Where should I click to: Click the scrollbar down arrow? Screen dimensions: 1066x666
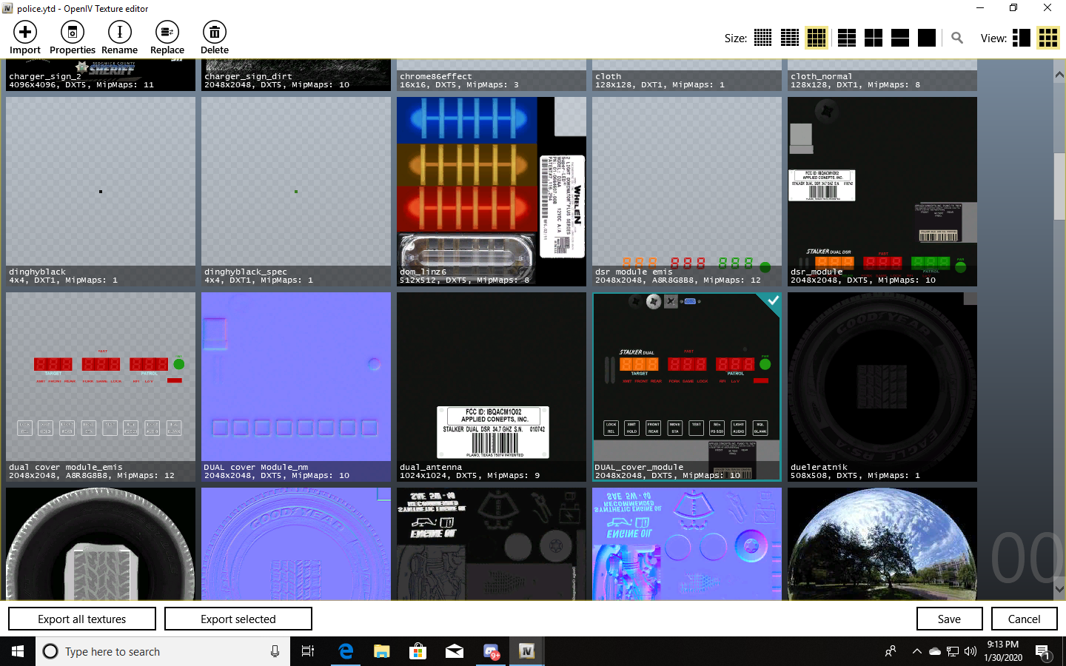pyautogui.click(x=1059, y=589)
